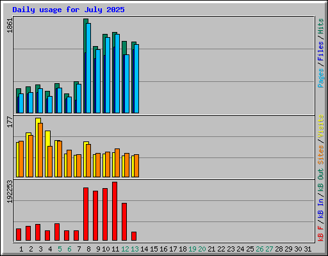The image size is (328, 256).
Task: Click the cyan pages bar for day 6
Action: coord(69,105)
